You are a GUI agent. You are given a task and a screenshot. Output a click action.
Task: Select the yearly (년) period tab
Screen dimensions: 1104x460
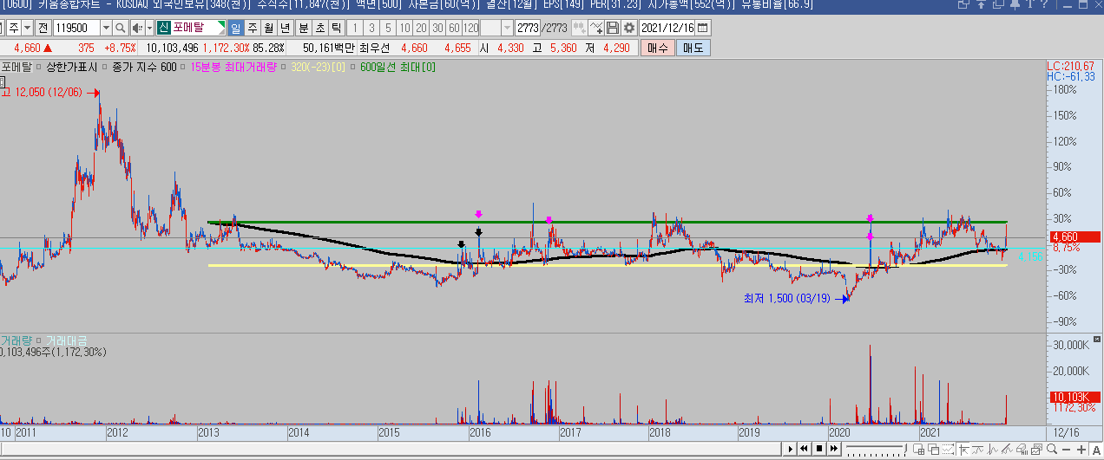coord(285,28)
